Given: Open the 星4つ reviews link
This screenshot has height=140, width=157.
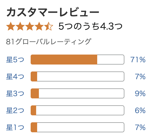Looking at the screenshot, I should [15, 76].
